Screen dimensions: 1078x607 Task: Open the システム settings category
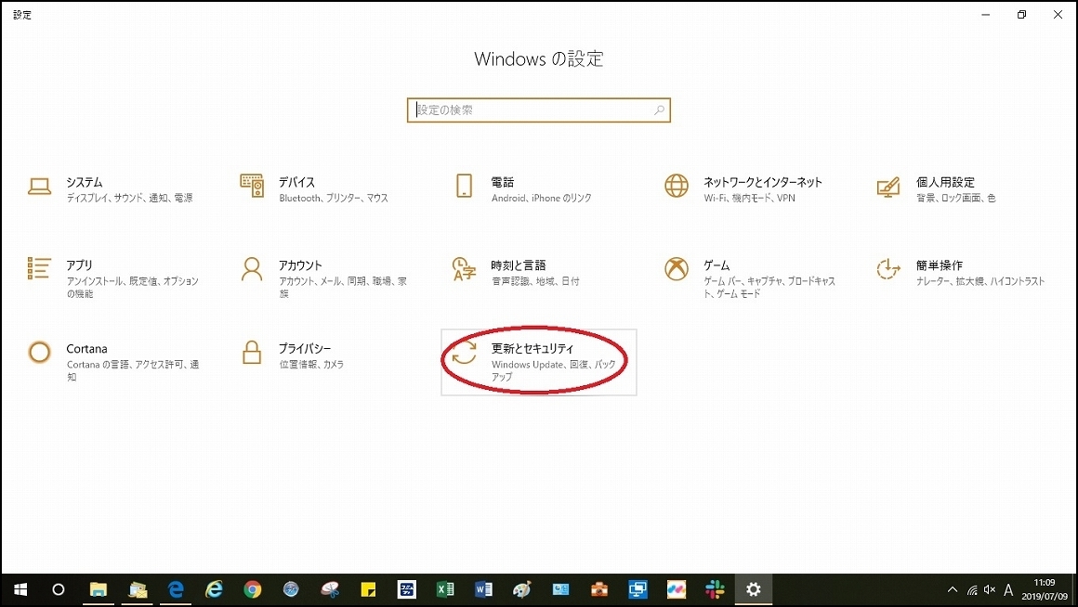click(110, 188)
